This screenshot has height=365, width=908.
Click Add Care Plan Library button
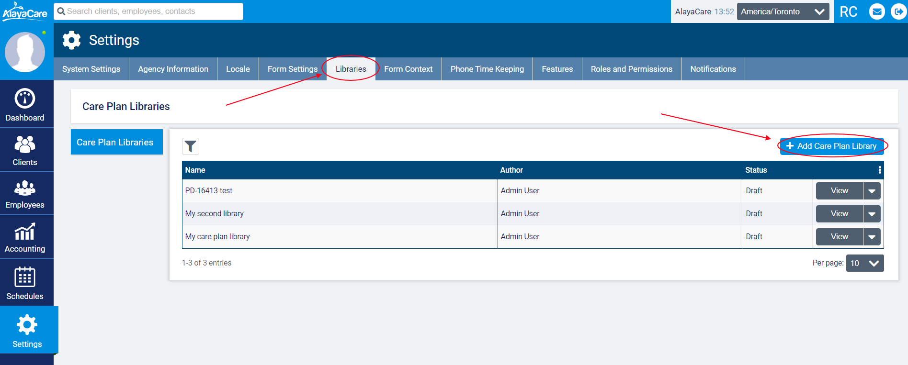point(831,146)
